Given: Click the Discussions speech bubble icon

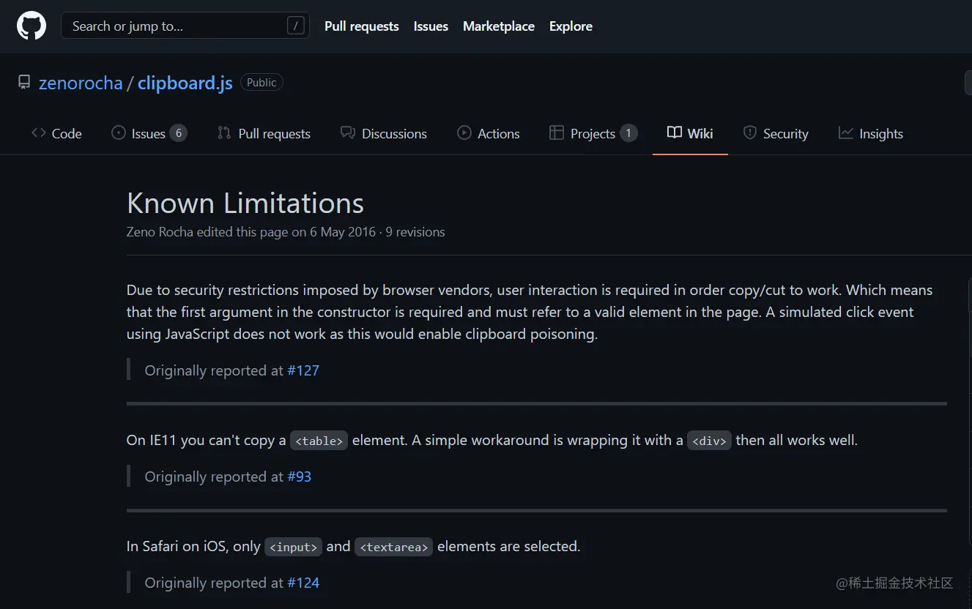Looking at the screenshot, I should pyautogui.click(x=348, y=133).
